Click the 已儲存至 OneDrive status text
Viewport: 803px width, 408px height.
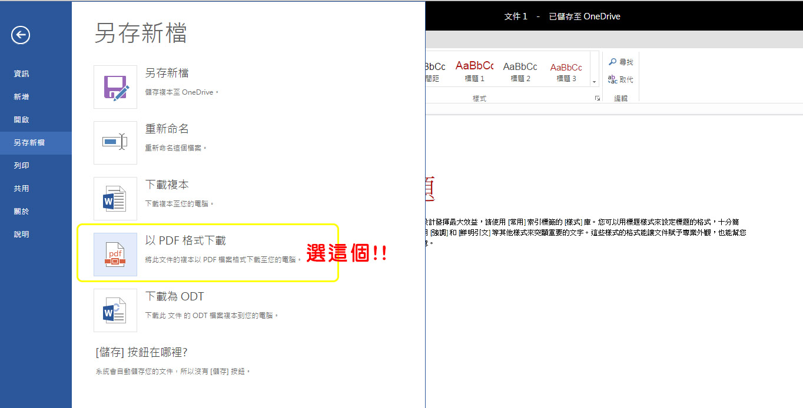[585, 16]
